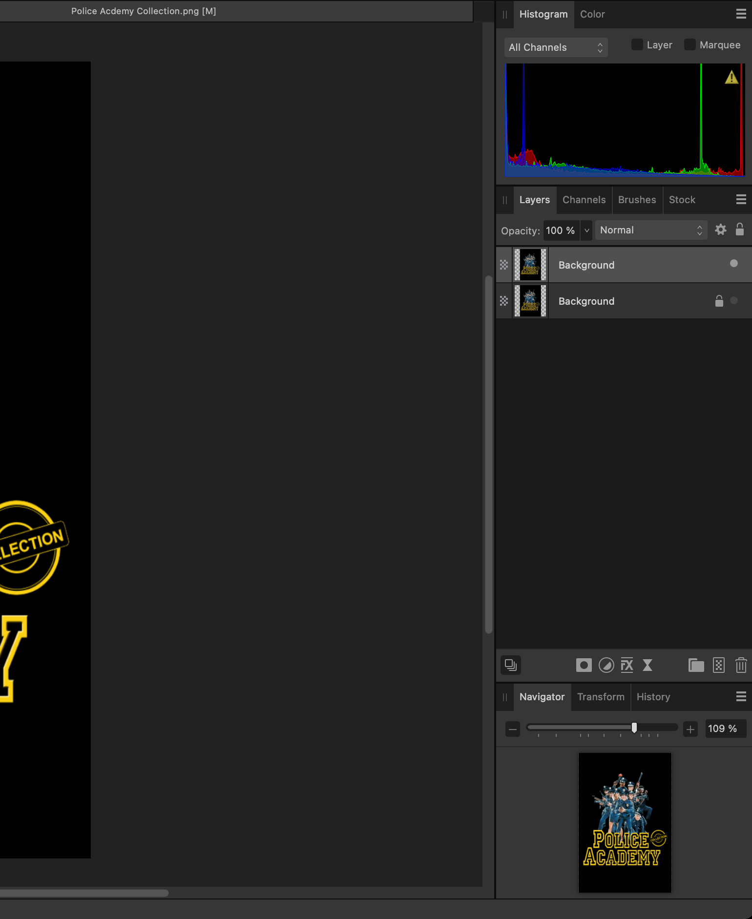
Task: Open the All Channels dropdown
Action: click(x=556, y=47)
